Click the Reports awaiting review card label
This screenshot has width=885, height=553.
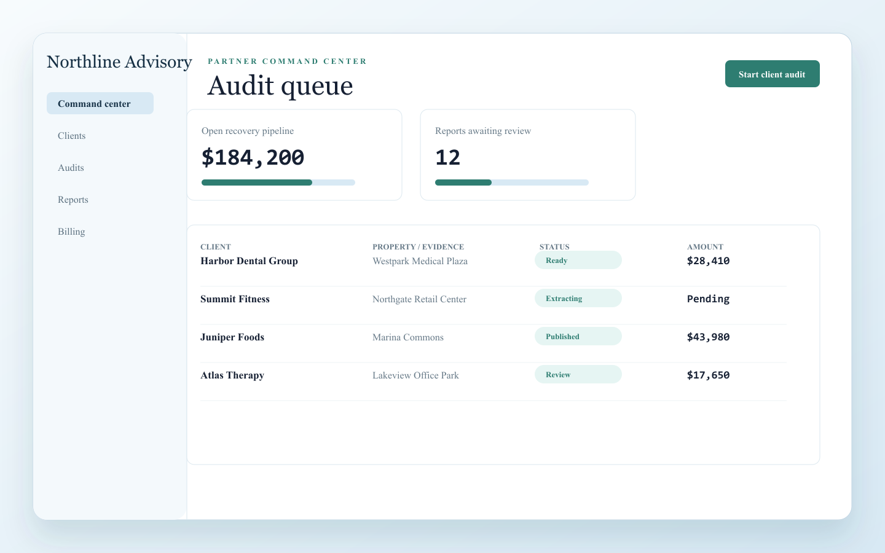[x=483, y=131]
